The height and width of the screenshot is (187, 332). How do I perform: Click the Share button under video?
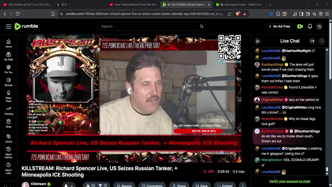point(179,185)
